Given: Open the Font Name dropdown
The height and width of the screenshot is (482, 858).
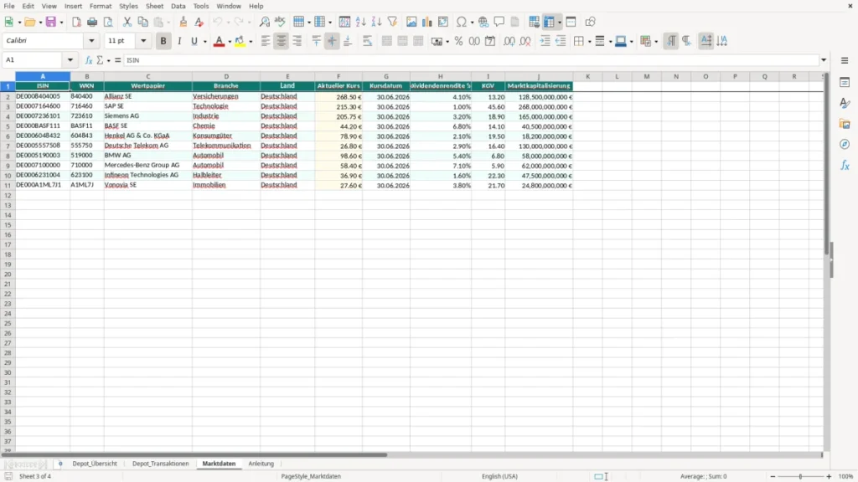Looking at the screenshot, I should (91, 41).
